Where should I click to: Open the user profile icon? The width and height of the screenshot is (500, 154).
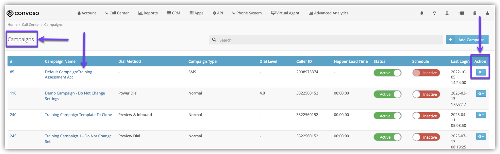point(488,13)
